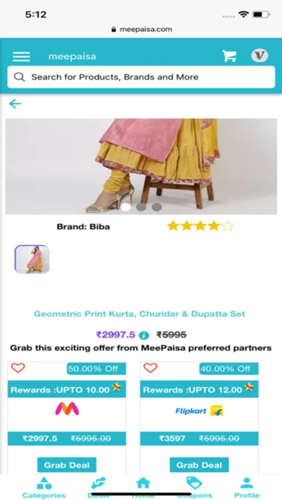Image resolution: width=282 pixels, height=500 pixels.
Task: Focus the product search field
Action: click(141, 77)
